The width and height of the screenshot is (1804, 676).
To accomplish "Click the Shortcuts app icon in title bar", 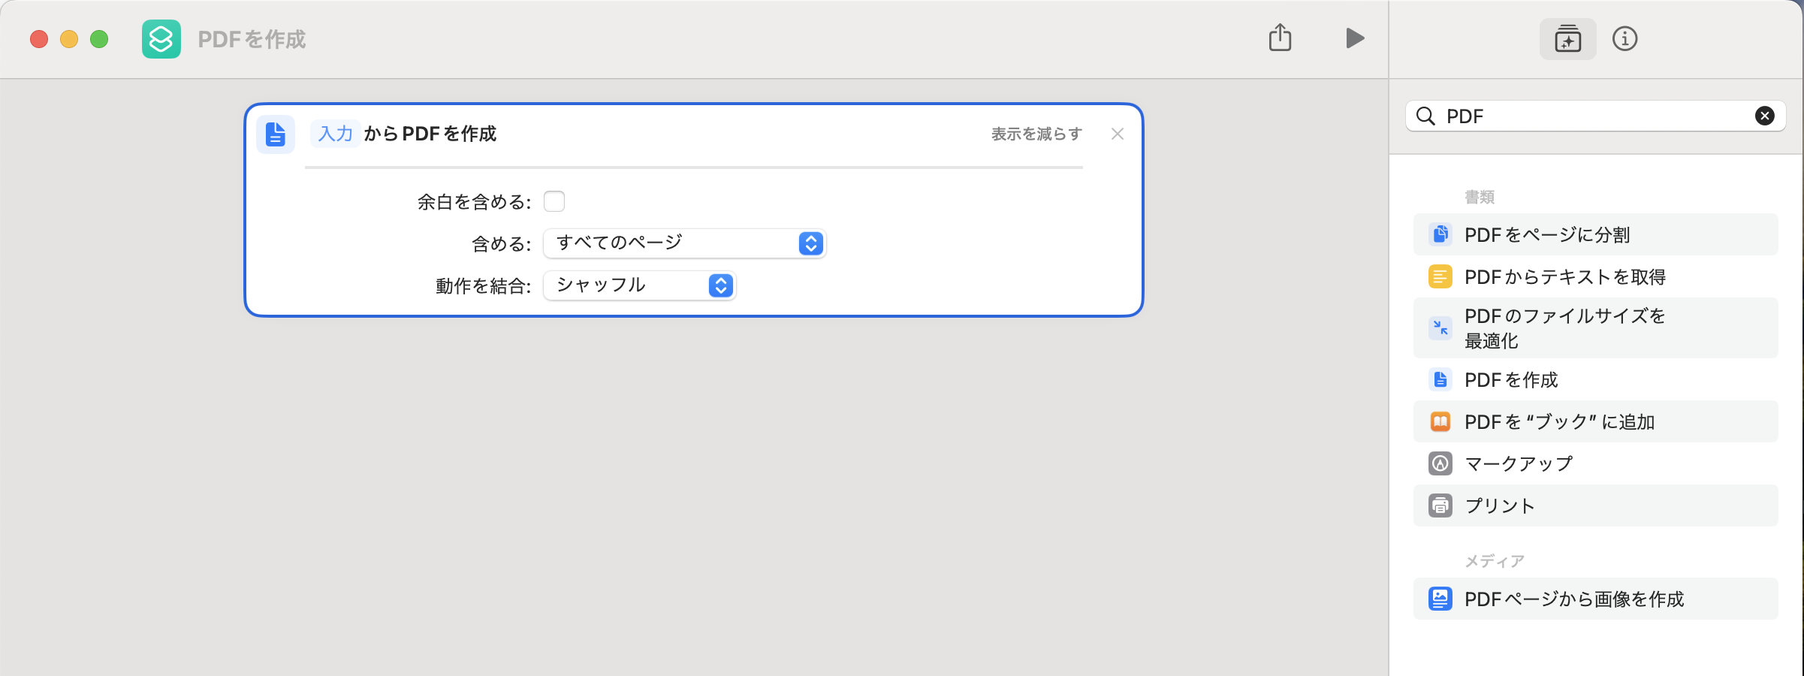I will pyautogui.click(x=161, y=39).
